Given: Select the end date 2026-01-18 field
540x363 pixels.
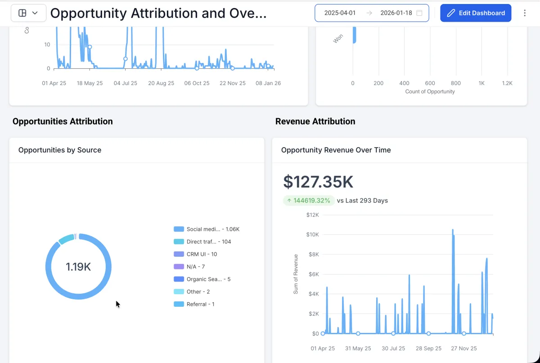Looking at the screenshot, I should 396,13.
